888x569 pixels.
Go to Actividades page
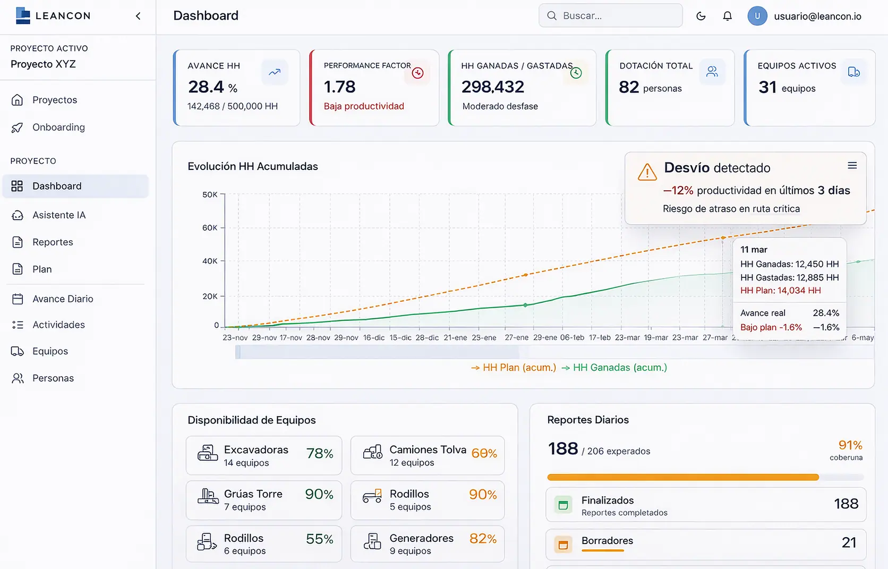(x=75, y=325)
